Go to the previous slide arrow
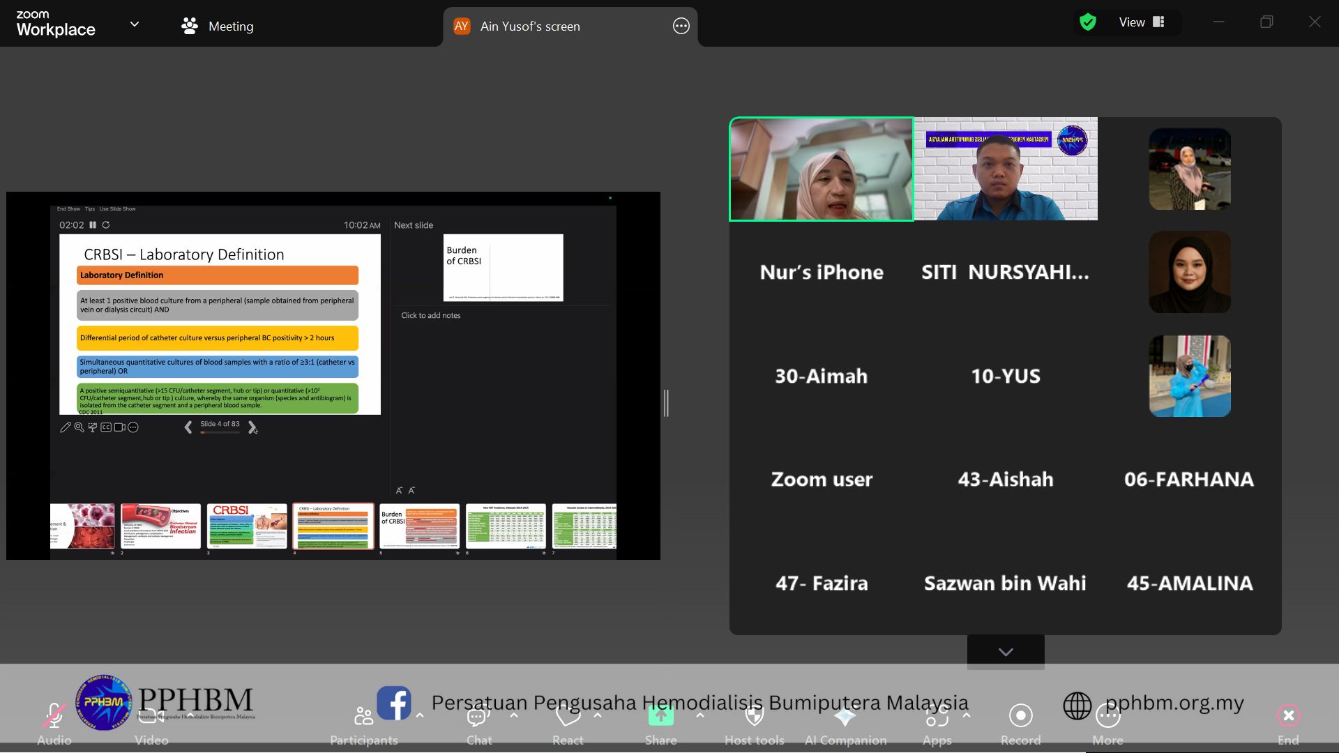 pos(188,427)
